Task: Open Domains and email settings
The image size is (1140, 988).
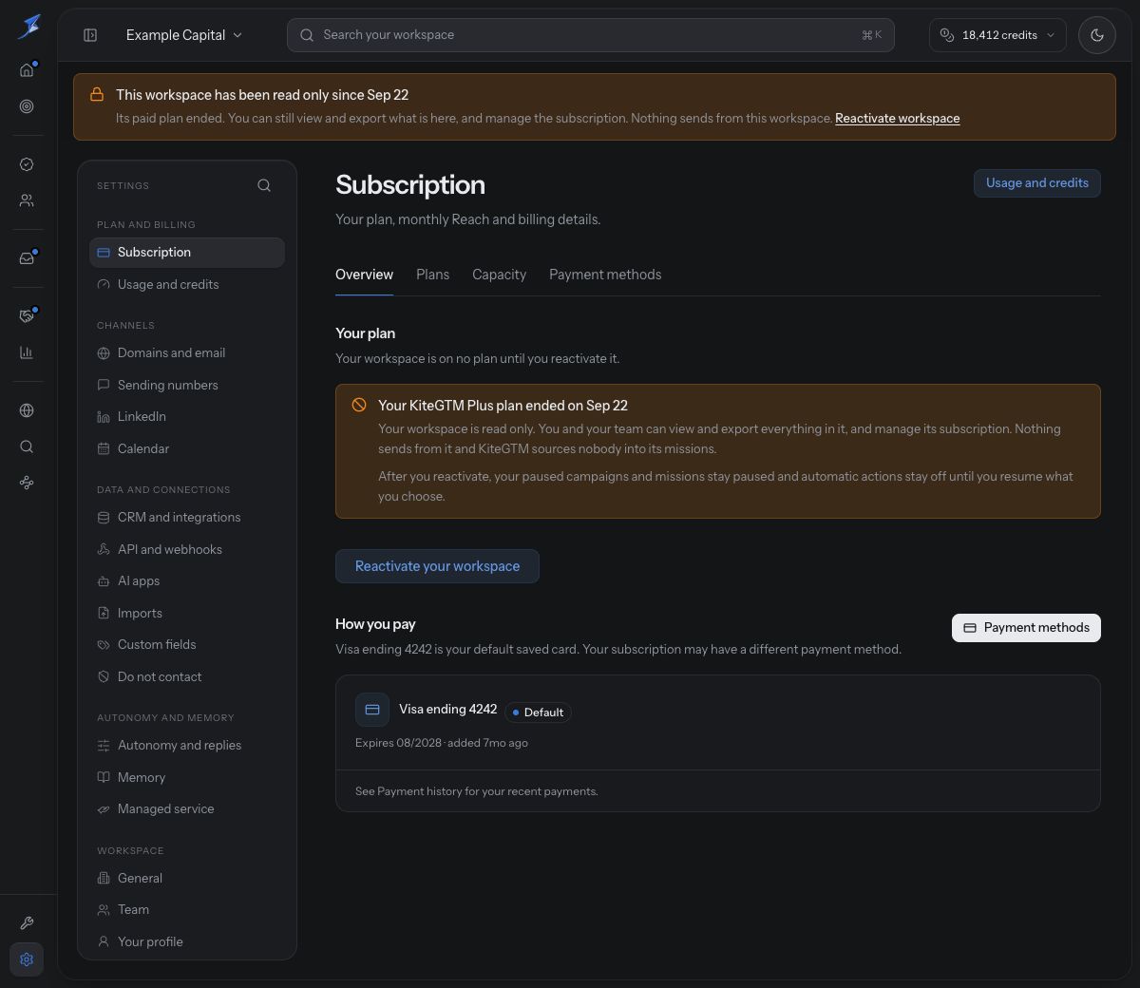Action: pos(187,353)
